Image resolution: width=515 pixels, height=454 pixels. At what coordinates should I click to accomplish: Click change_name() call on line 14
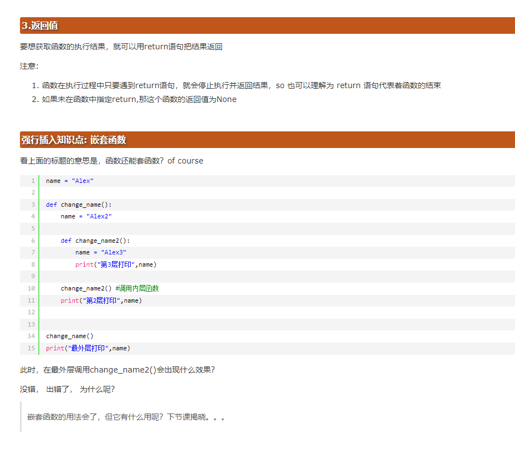pos(70,336)
